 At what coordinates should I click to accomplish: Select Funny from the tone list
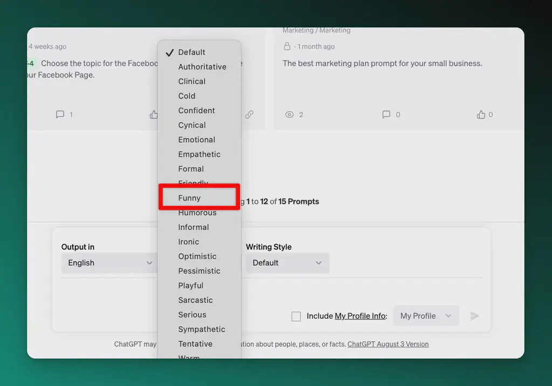click(190, 198)
